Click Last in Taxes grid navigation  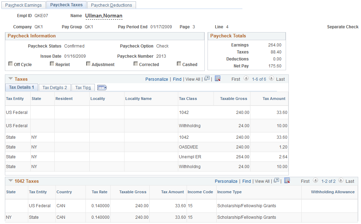[280, 79]
